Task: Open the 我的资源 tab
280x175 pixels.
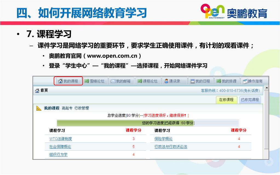Action: pos(227,81)
